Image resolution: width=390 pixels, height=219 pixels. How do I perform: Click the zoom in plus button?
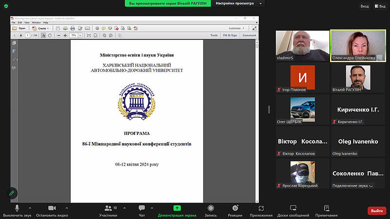pyautogui.click(x=65, y=35)
